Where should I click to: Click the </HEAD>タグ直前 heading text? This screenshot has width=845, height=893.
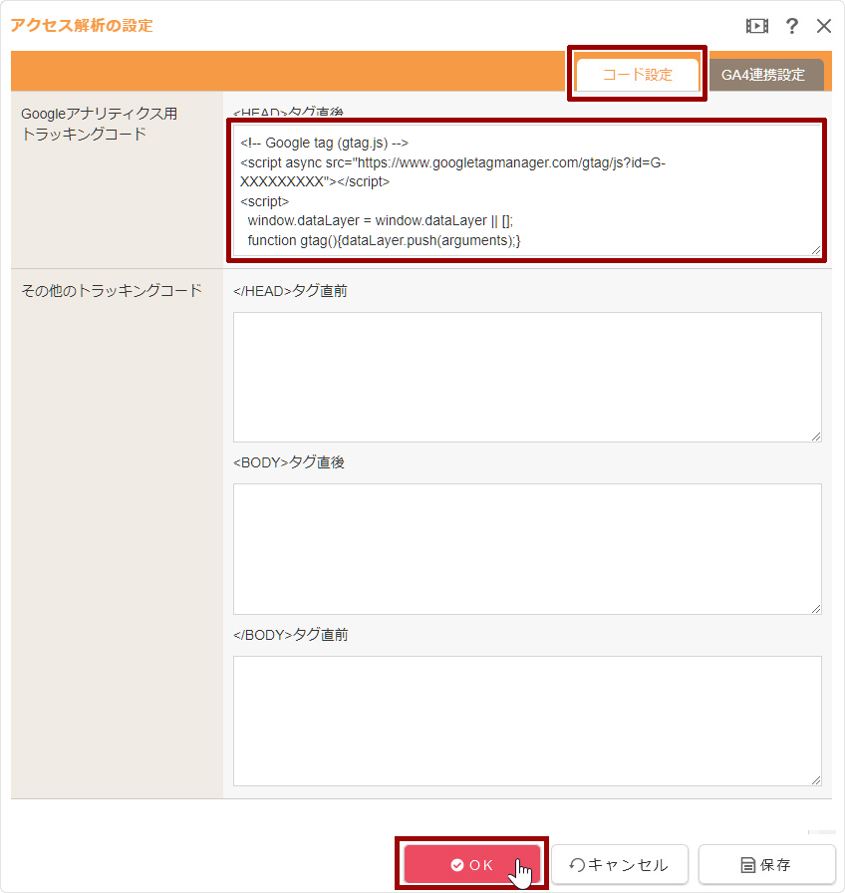(290, 291)
